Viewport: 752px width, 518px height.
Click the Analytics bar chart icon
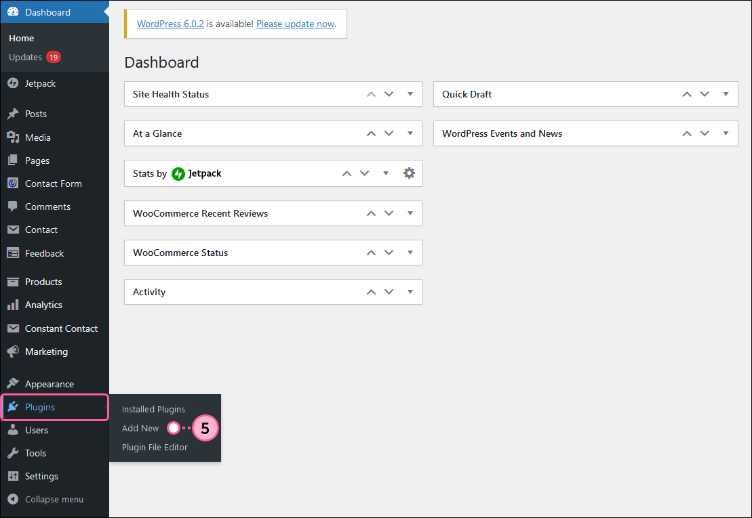click(x=13, y=305)
